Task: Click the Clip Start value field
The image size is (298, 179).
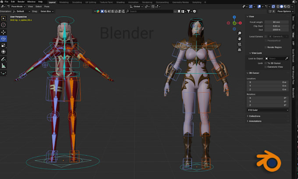Action: (277, 26)
